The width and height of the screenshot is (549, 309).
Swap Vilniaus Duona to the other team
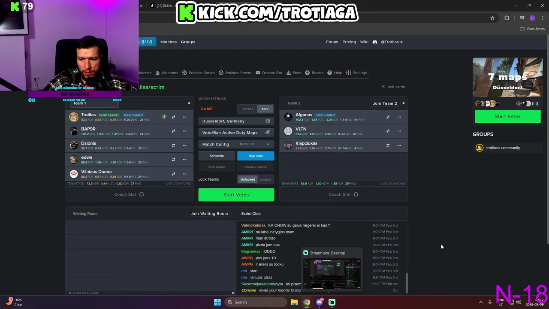pyautogui.click(x=173, y=174)
